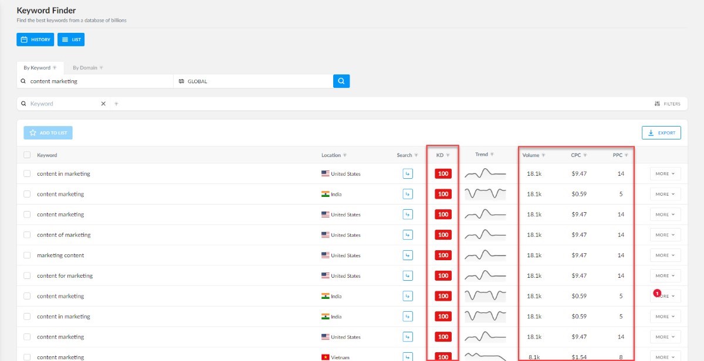Click KD badge 100 in 'marketing content' row
704x361 pixels.
[443, 256]
